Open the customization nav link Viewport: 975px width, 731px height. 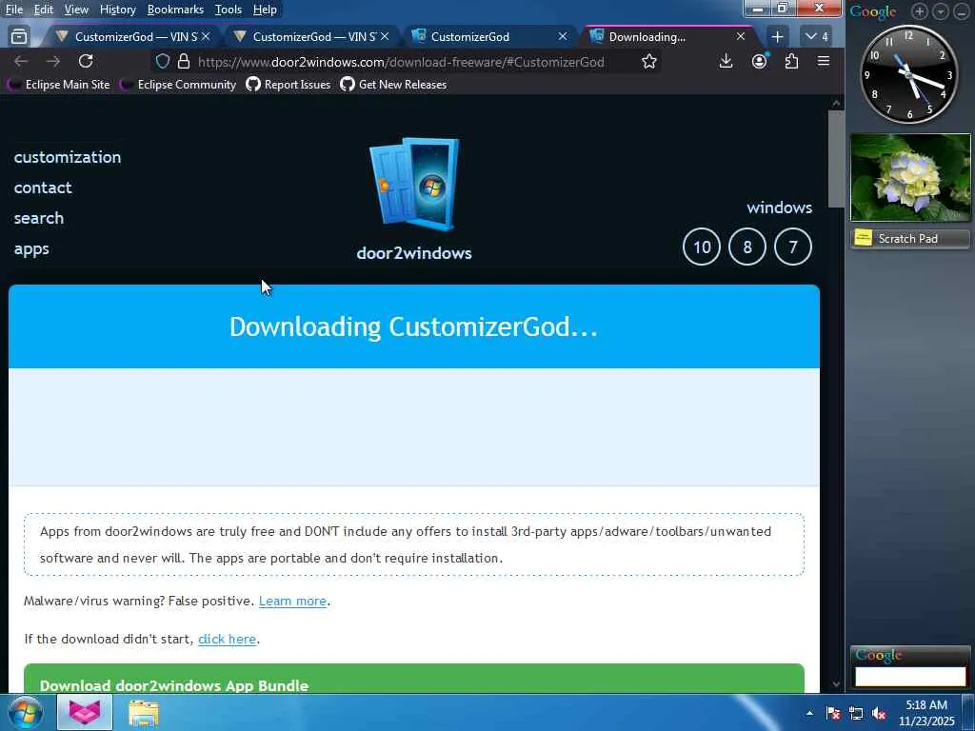[x=68, y=157]
